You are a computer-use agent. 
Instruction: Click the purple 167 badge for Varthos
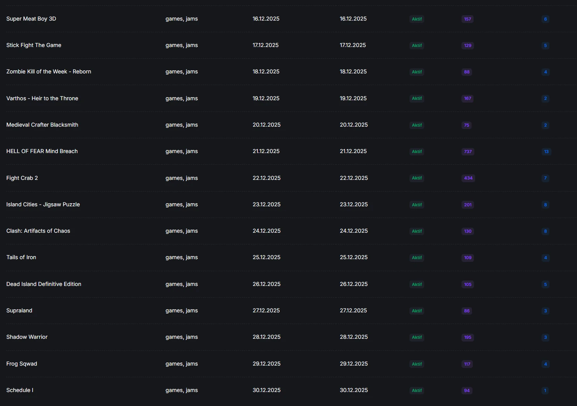(x=467, y=98)
